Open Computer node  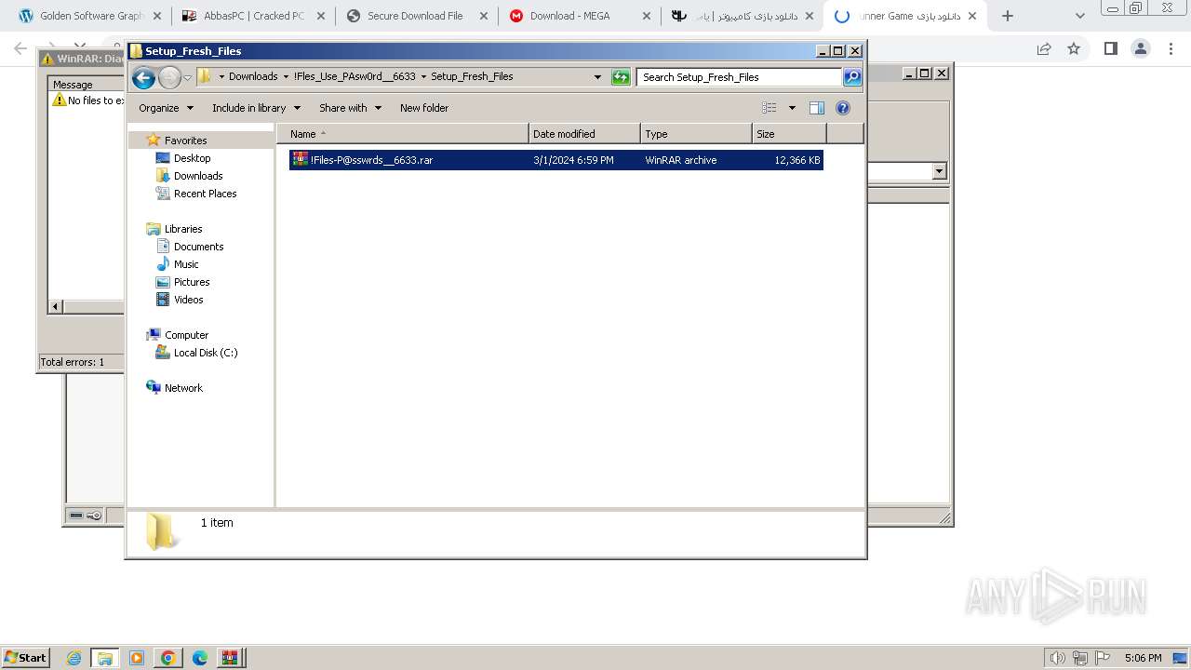186,335
